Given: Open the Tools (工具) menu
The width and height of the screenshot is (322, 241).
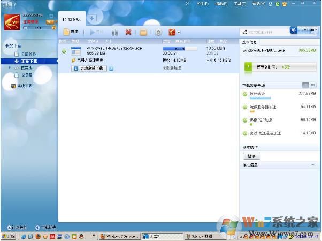Looking at the screenshot, I should (240, 4).
